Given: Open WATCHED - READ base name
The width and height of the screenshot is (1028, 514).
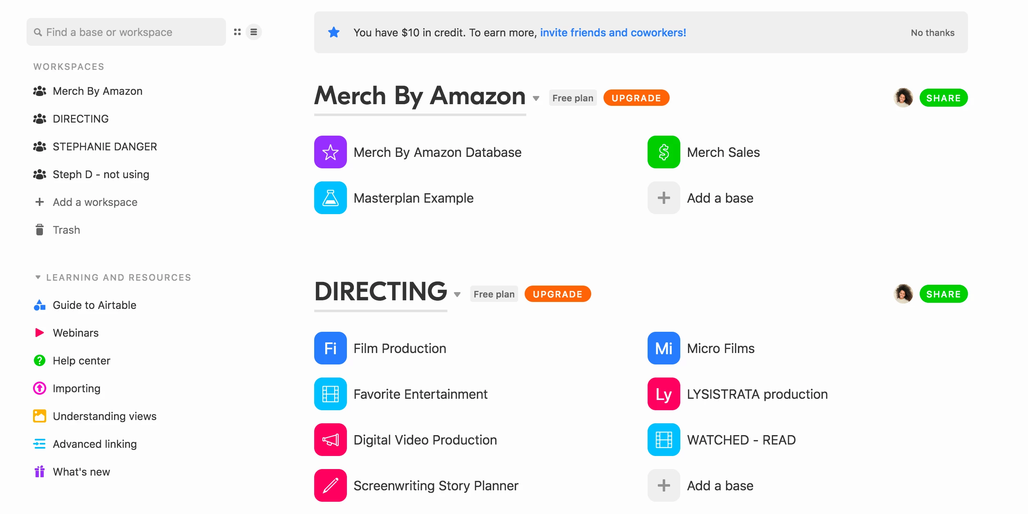Looking at the screenshot, I should click(x=742, y=440).
